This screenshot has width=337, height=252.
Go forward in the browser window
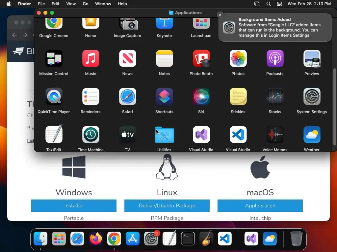25,35
